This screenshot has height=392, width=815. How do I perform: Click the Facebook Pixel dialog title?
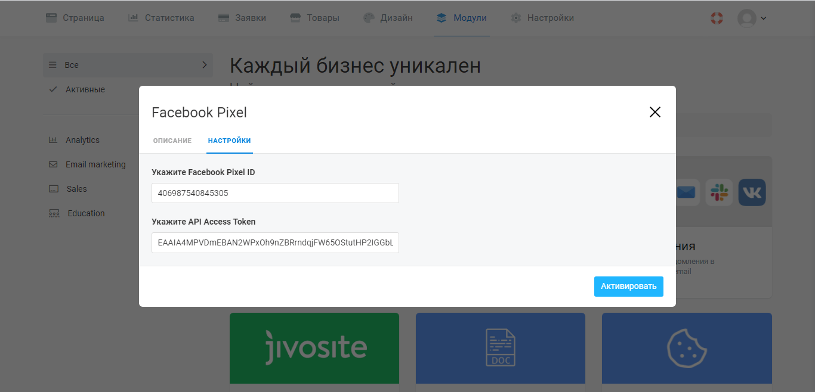199,113
